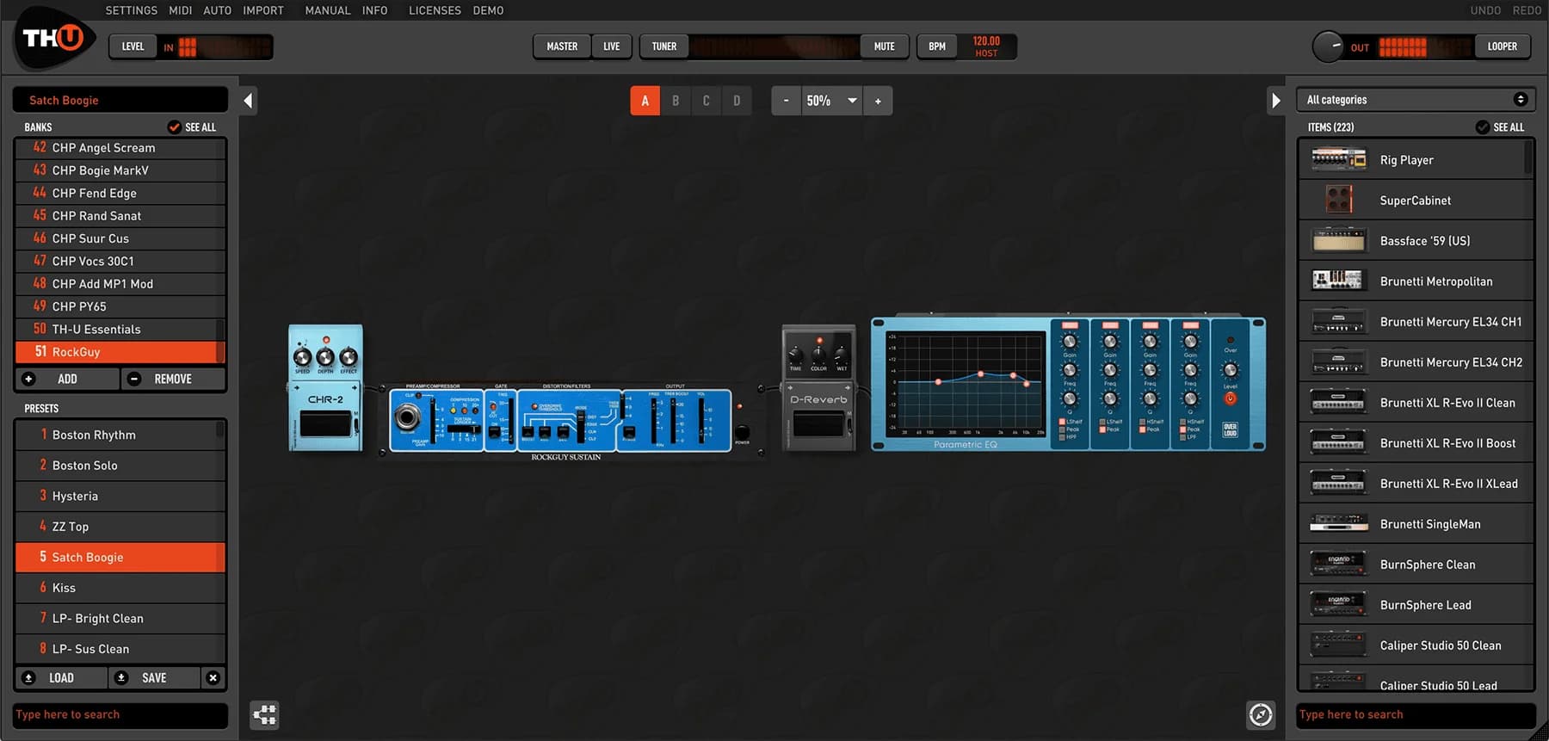Click the Parametric EQ Over Load button

click(1230, 429)
